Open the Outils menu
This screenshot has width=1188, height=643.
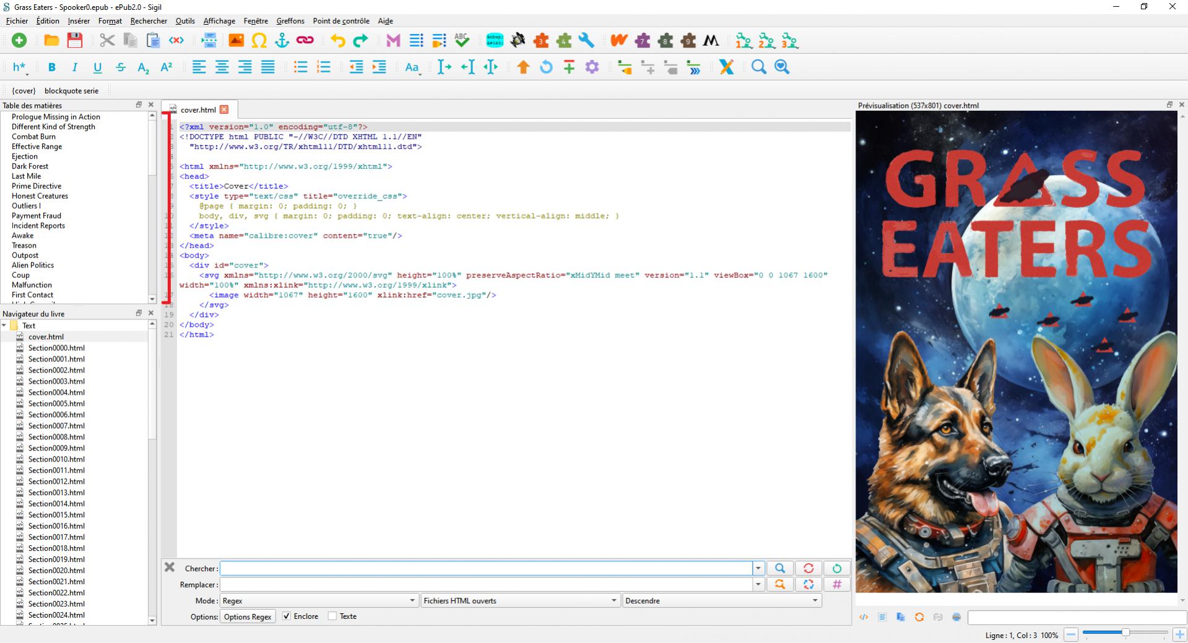[x=185, y=20]
